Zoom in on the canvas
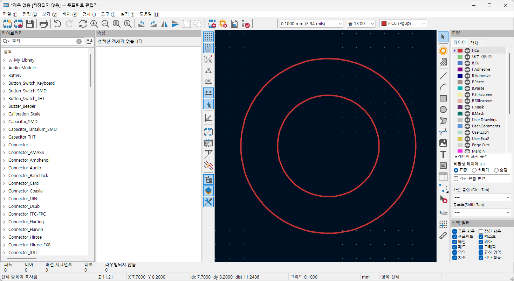 tap(94, 24)
